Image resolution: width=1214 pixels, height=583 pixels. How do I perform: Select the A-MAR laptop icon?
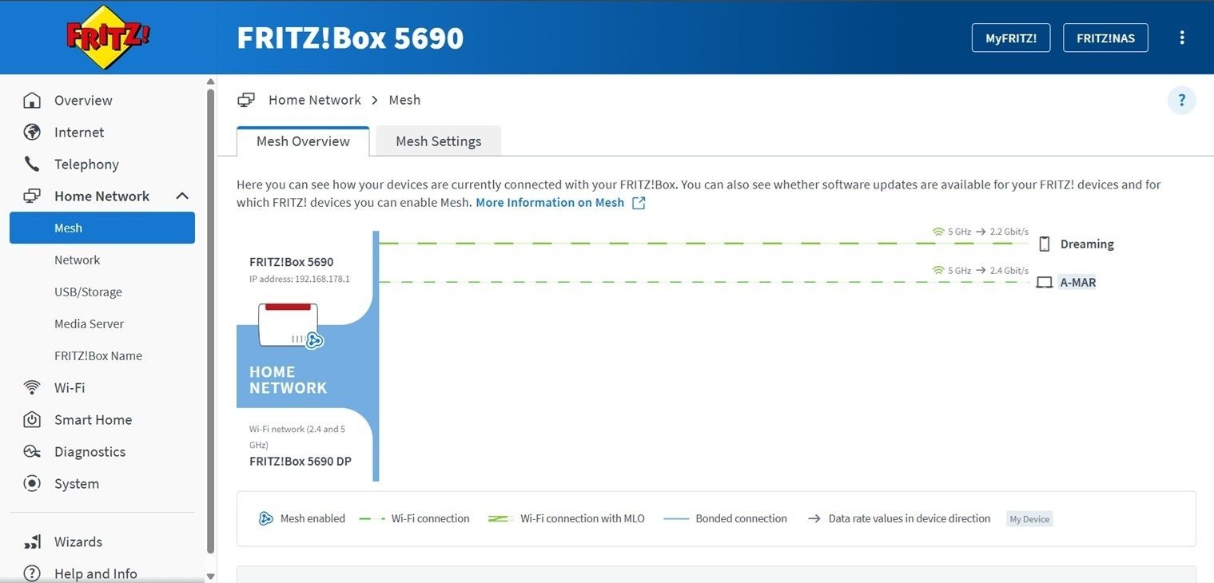click(1044, 283)
